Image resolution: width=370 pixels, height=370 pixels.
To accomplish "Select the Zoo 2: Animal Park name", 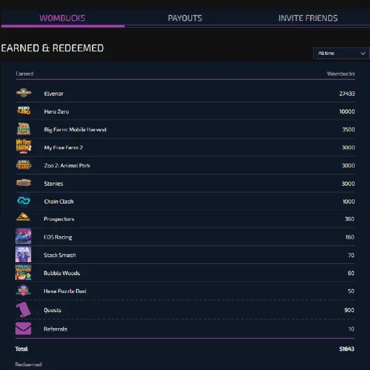I will 67,166.
